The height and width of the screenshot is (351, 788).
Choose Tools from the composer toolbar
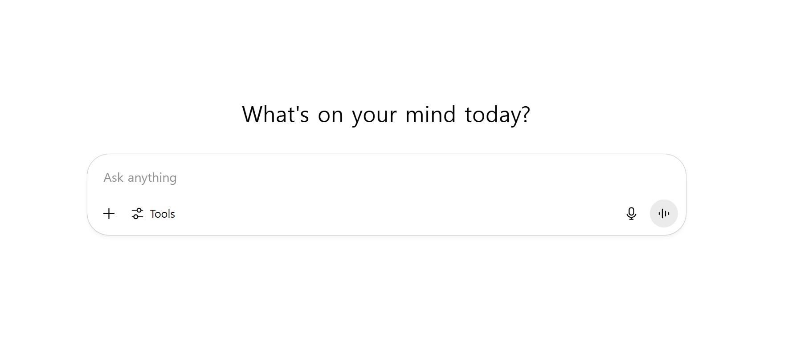153,214
